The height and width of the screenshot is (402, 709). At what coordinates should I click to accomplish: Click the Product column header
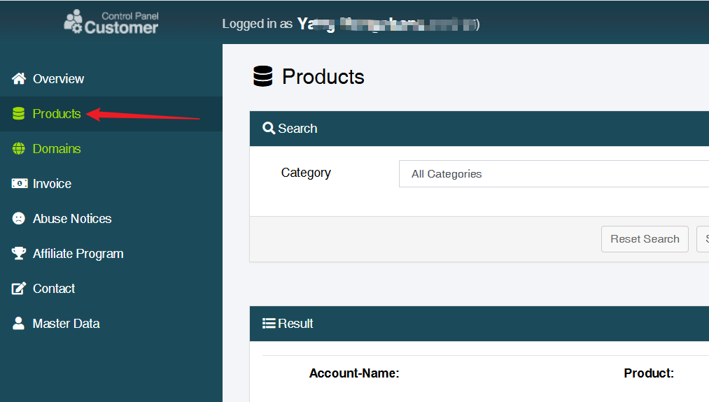[649, 373]
